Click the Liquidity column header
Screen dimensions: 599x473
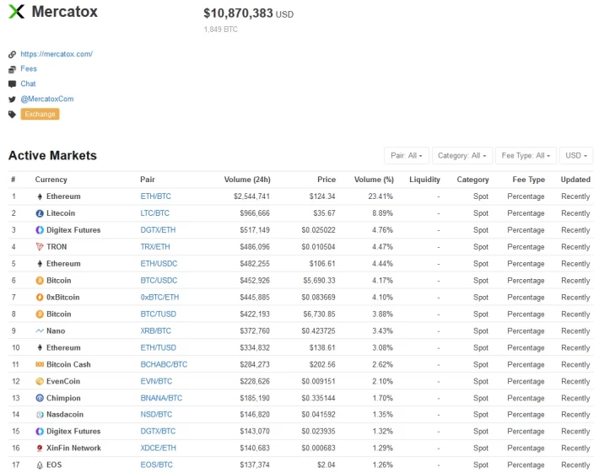pos(424,180)
